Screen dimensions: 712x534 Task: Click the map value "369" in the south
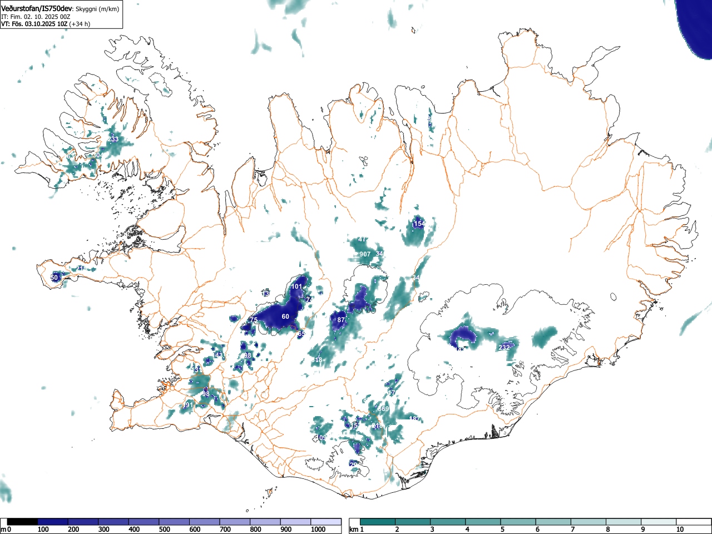click(383, 409)
